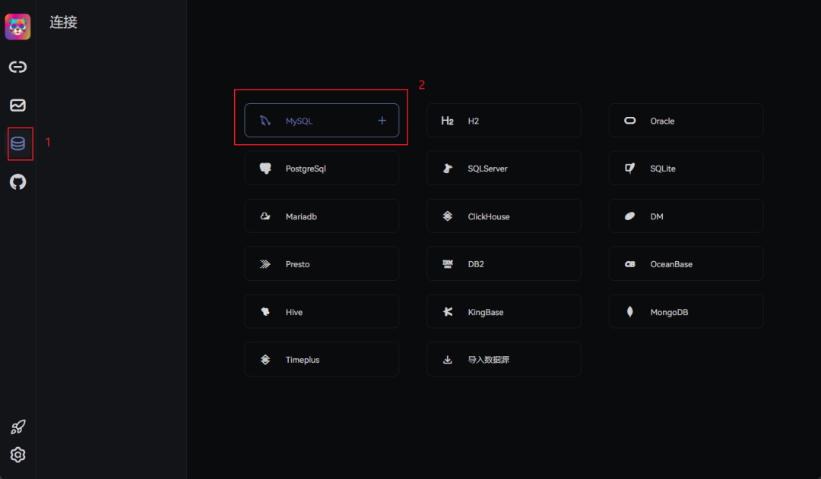Viewport: 821px width, 479px height.
Task: Pick Presto as database type
Action: click(x=322, y=263)
